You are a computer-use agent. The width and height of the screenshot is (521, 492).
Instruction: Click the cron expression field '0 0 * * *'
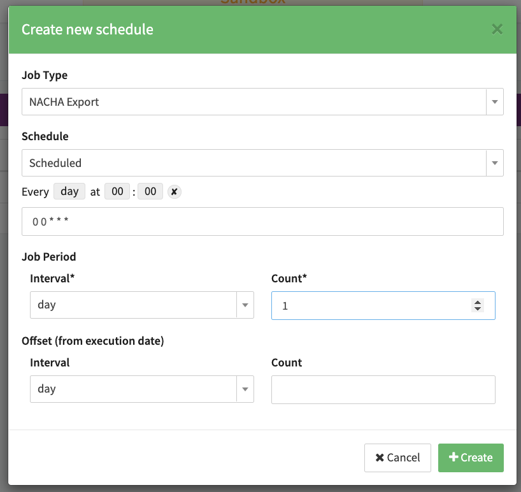(262, 221)
